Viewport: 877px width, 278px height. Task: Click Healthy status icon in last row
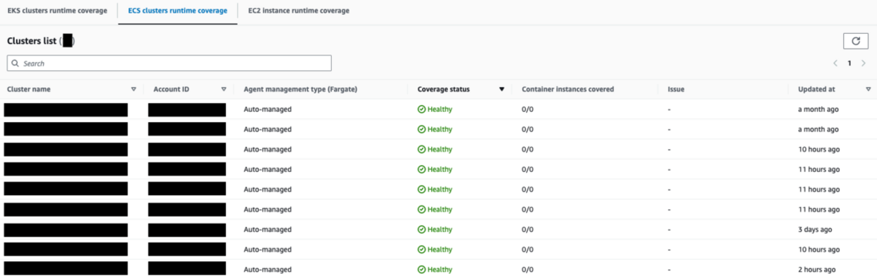pos(422,269)
